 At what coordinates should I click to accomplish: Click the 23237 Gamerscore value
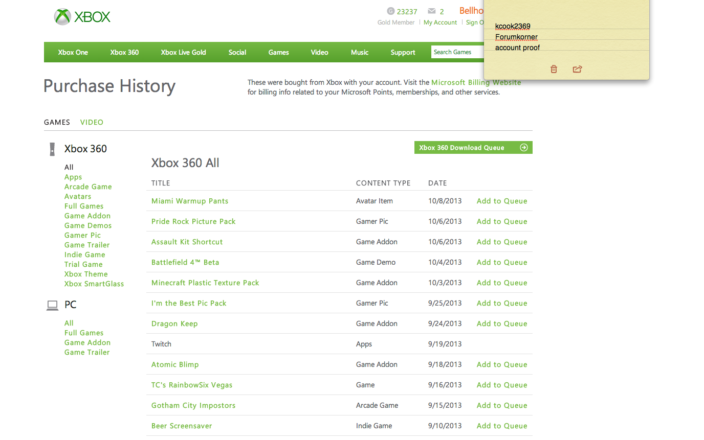point(407,11)
